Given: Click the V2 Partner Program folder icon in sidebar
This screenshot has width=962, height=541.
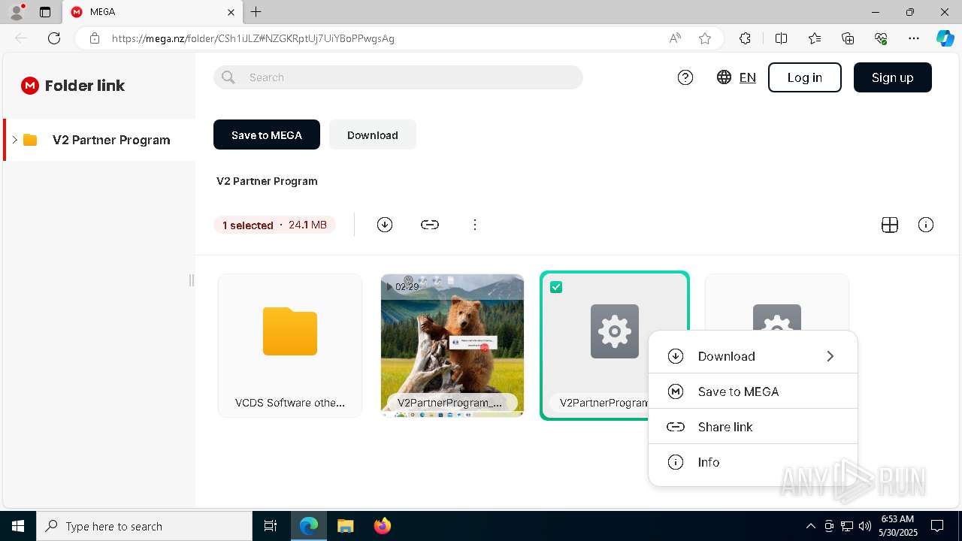Looking at the screenshot, I should pyautogui.click(x=30, y=140).
